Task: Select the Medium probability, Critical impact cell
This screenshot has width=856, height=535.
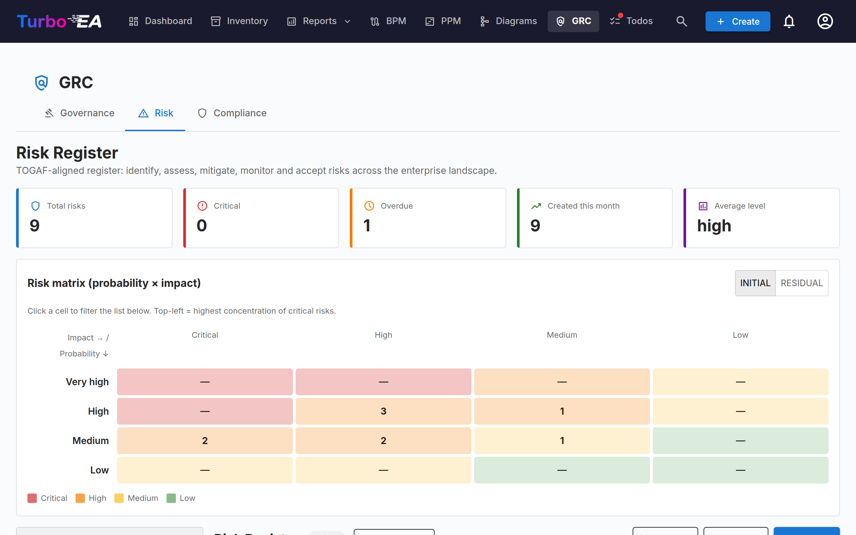Action: tap(205, 440)
